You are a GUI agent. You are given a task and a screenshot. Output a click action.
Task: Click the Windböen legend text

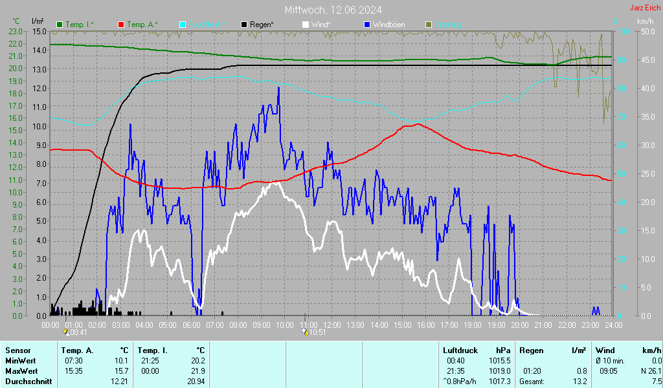389,25
